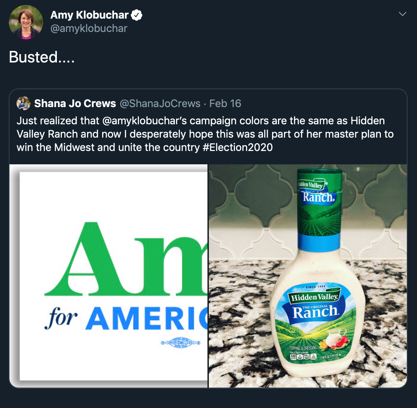Expand the tweet options chevron
417x408 pixels.
click(x=403, y=14)
